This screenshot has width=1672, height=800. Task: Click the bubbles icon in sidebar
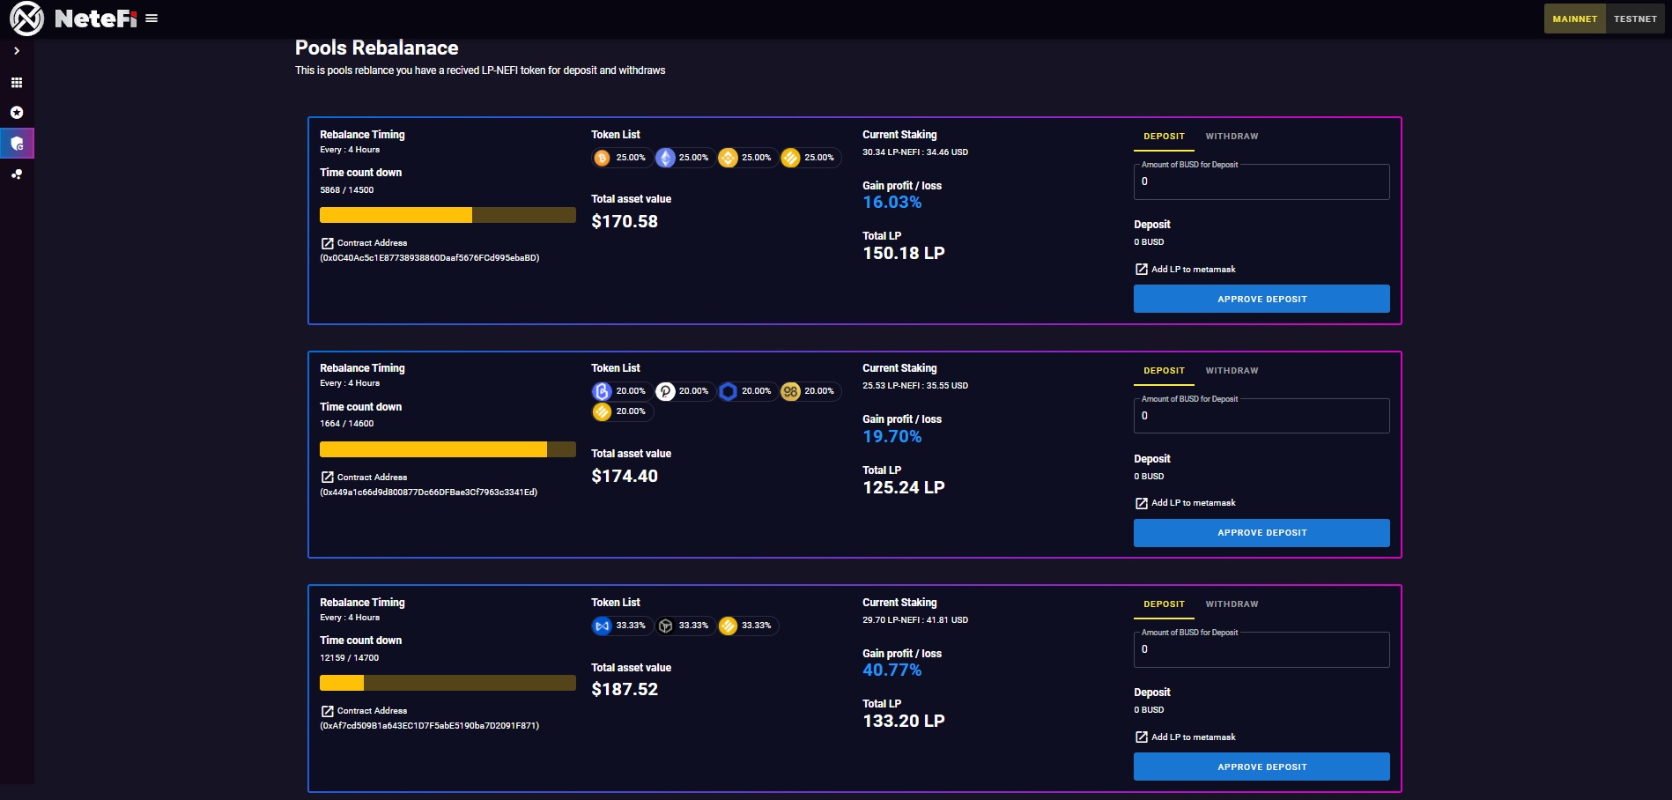(17, 174)
